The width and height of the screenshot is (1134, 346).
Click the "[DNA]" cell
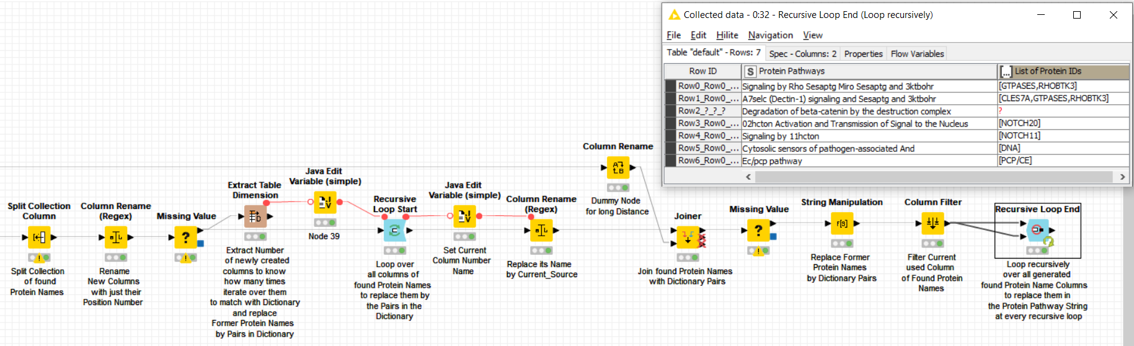click(x=1063, y=148)
